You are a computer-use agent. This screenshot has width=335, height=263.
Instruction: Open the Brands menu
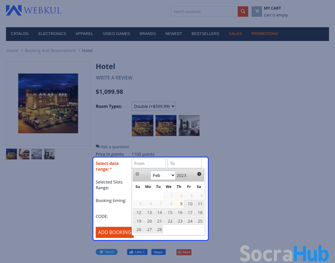(x=148, y=34)
